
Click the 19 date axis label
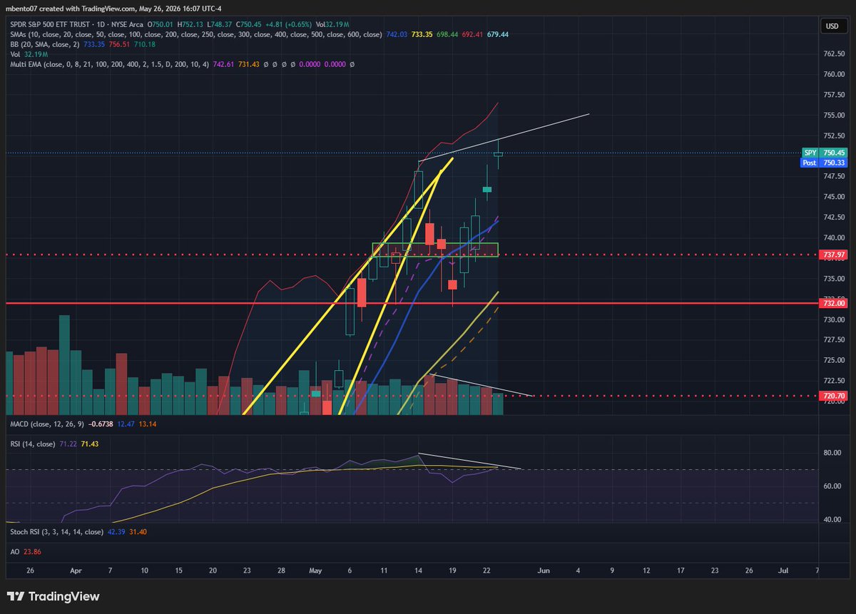click(452, 571)
